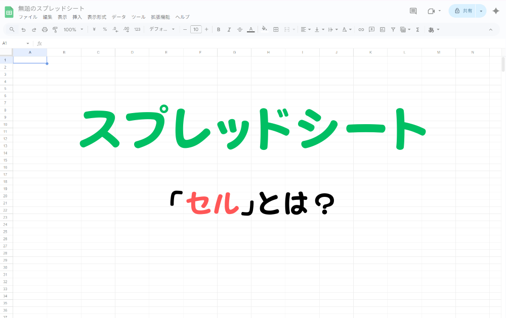Open the 挿入 menu
Viewport: 506px width, 318px height.
77,17
